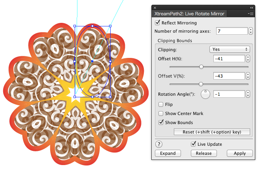Click the Offset H stepper arrows
The width and height of the screenshot is (260, 169).
coord(248,59)
